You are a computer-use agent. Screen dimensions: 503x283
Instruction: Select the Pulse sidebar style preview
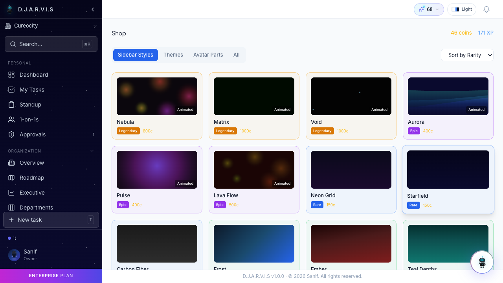157,170
